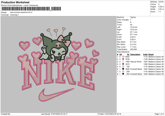Screen dimensions: 165x116
Task: Select design name 'nike kurocat valentine 5,8 in'
Action: [21, 12]
